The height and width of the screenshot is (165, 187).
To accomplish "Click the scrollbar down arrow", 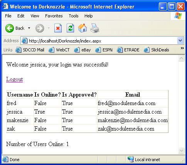I will click(x=181, y=150).
